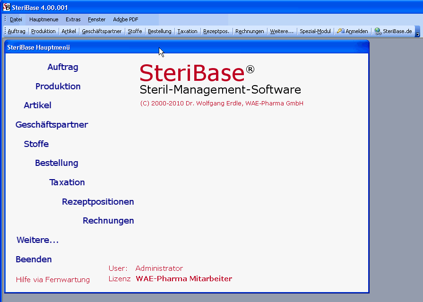423x302 pixels.
Task: Open Auftrag from the Hauptmenü list
Action: (x=63, y=67)
